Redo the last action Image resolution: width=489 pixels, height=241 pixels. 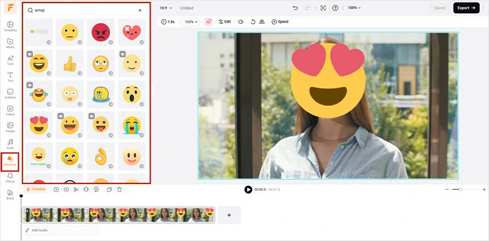(307, 8)
